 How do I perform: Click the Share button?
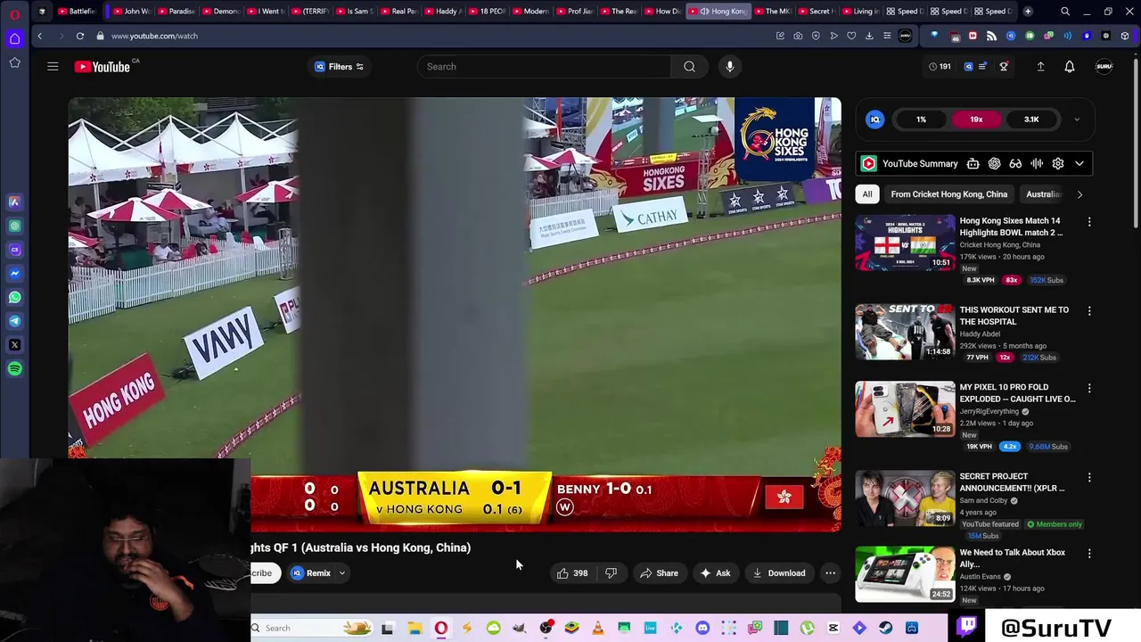click(659, 573)
